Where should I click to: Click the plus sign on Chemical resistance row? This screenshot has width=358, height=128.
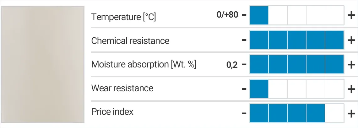pos(352,40)
